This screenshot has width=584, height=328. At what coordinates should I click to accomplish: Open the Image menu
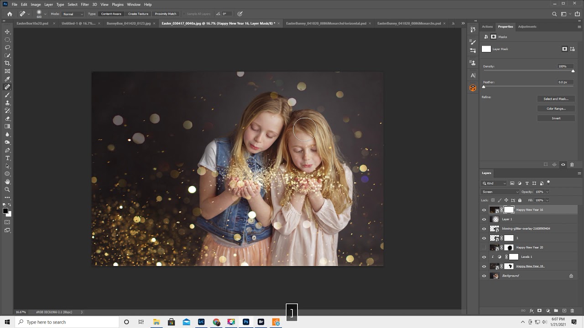pos(36,5)
